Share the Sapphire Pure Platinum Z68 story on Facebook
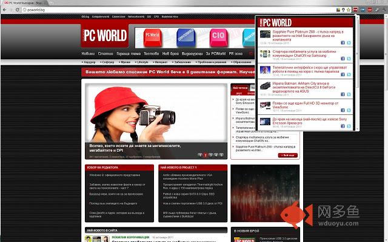Image resolution: width=388 pixels, height=242 pixels. pos(343,43)
